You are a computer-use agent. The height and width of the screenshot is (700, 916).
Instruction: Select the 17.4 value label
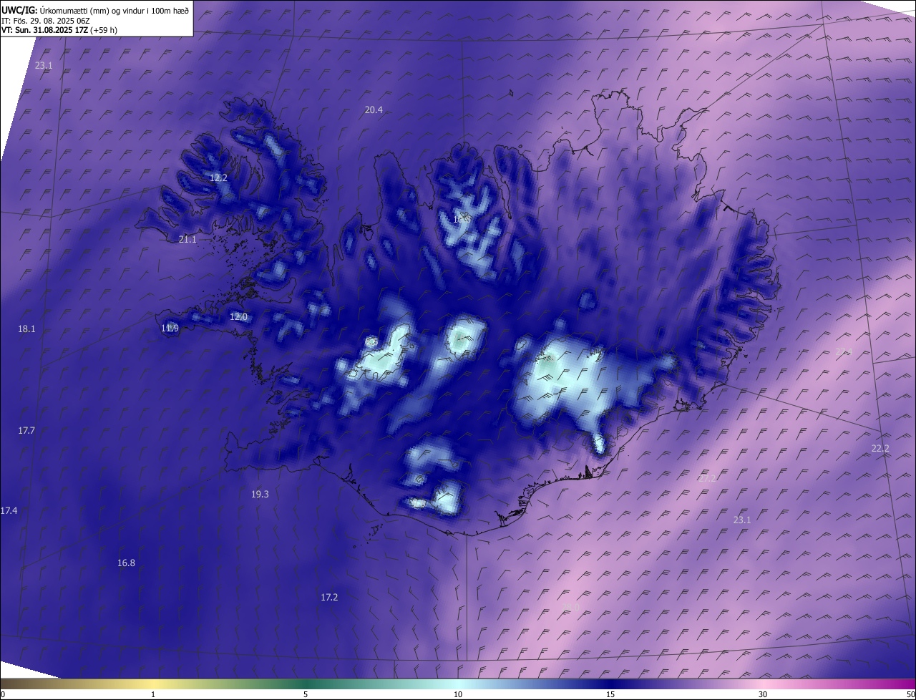coord(9,510)
